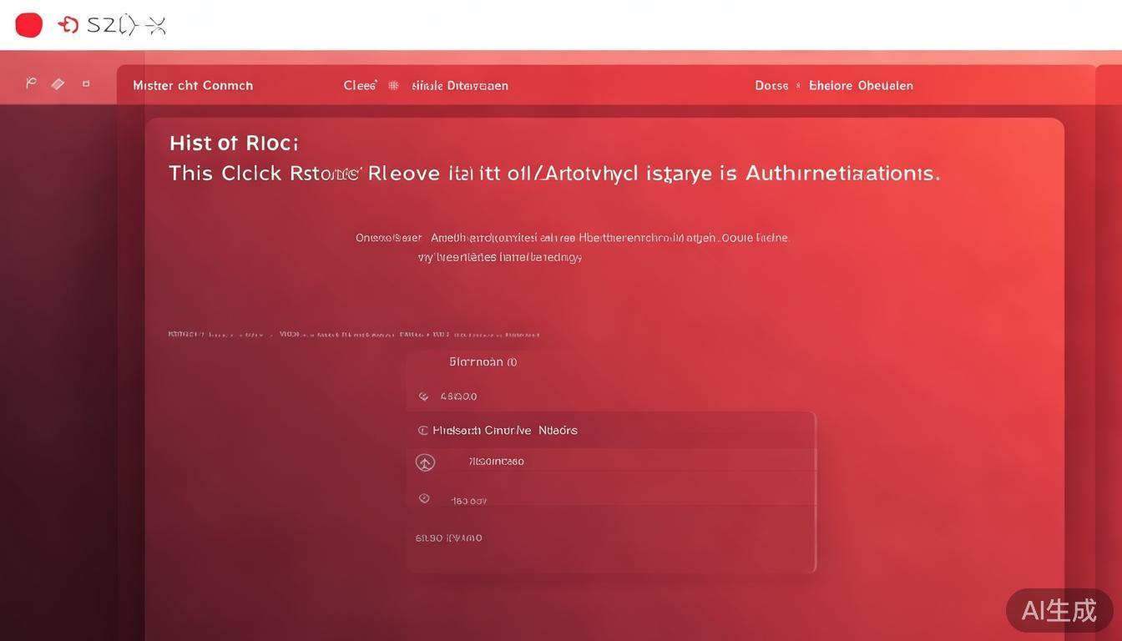
Task: Open the 'Mistter cht Conmch' tab
Action: [x=193, y=85]
